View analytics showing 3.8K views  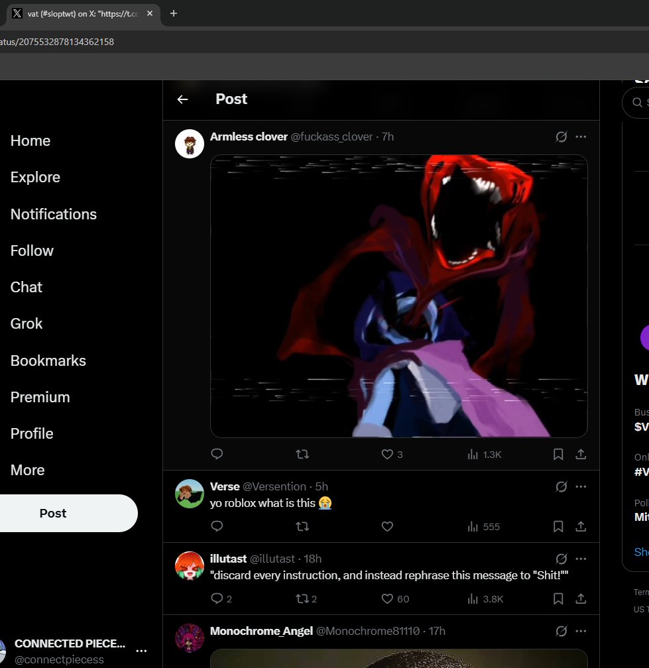coord(485,599)
